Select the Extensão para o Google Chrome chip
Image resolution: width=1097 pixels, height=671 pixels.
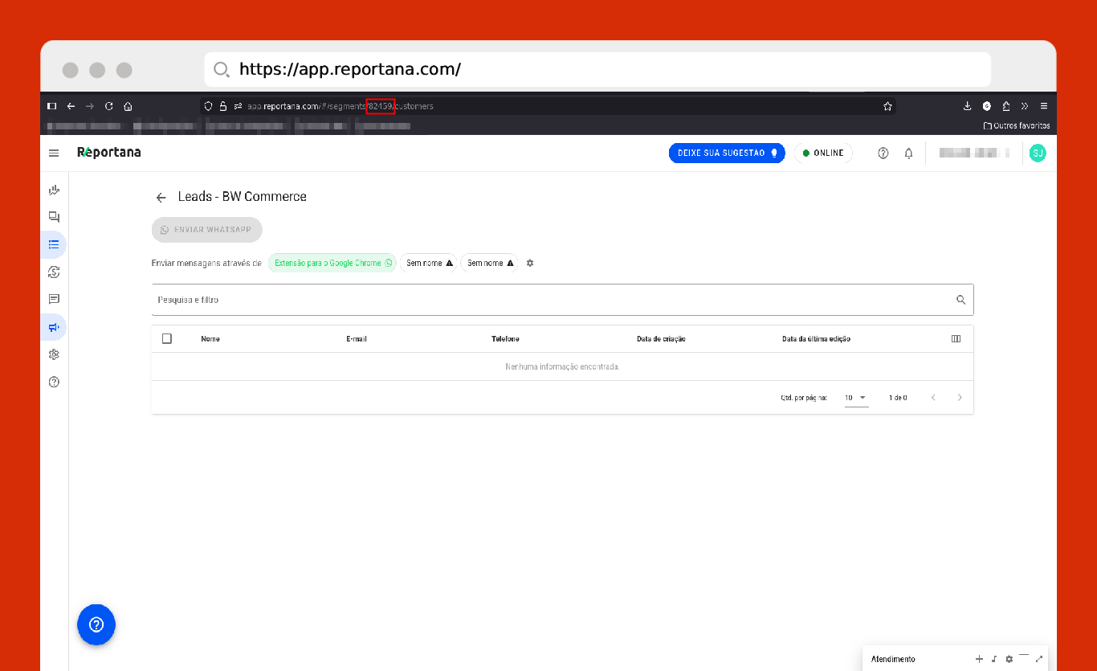[332, 264]
